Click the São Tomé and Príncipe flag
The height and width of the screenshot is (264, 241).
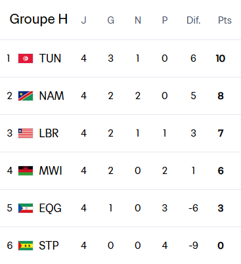pos(26,246)
